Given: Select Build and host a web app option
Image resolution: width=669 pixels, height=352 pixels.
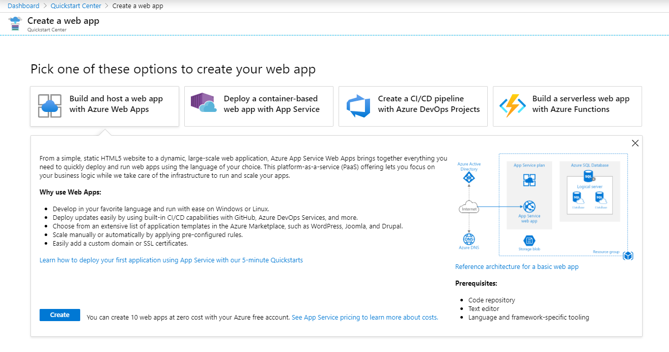Looking at the screenshot, I should [105, 106].
